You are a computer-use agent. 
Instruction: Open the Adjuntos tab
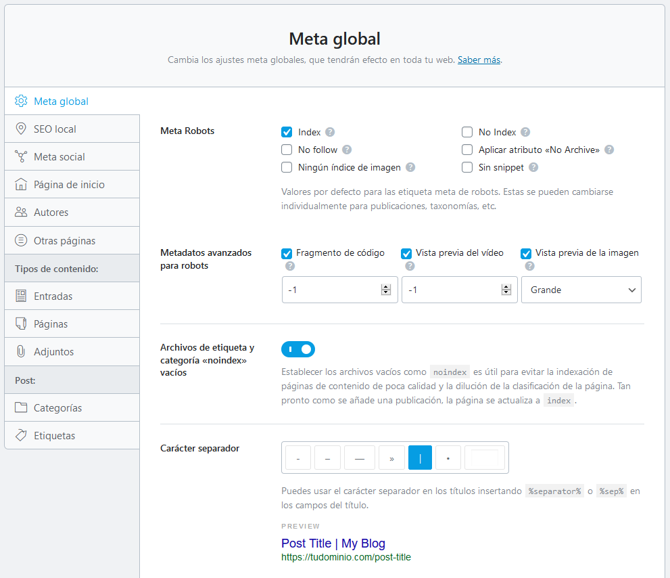[72, 351]
